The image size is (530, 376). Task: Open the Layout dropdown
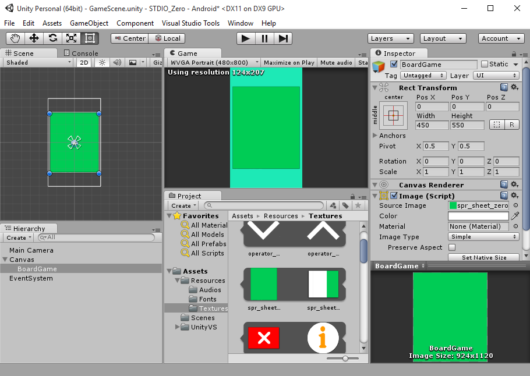click(x=443, y=38)
